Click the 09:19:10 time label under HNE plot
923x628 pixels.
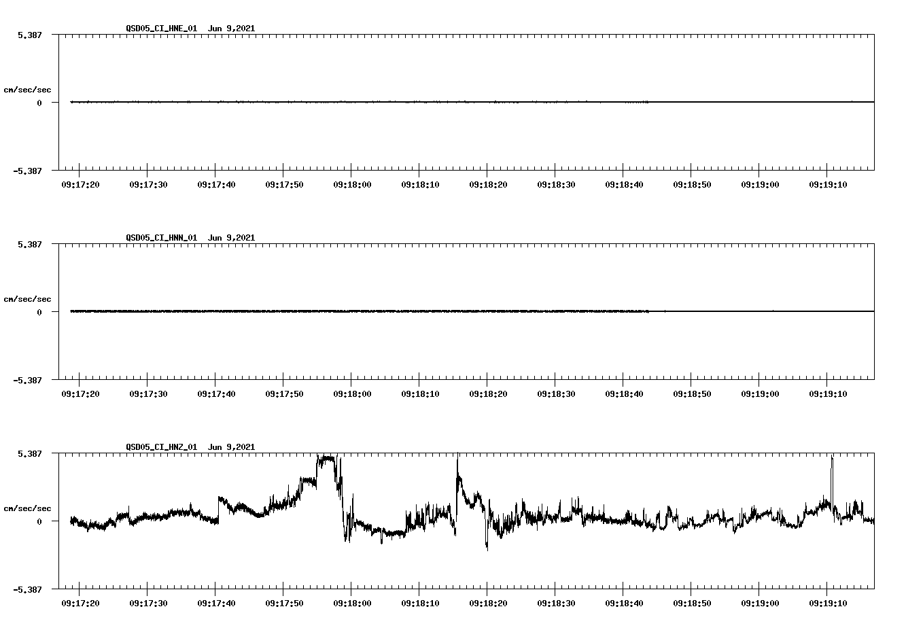pyautogui.click(x=828, y=184)
